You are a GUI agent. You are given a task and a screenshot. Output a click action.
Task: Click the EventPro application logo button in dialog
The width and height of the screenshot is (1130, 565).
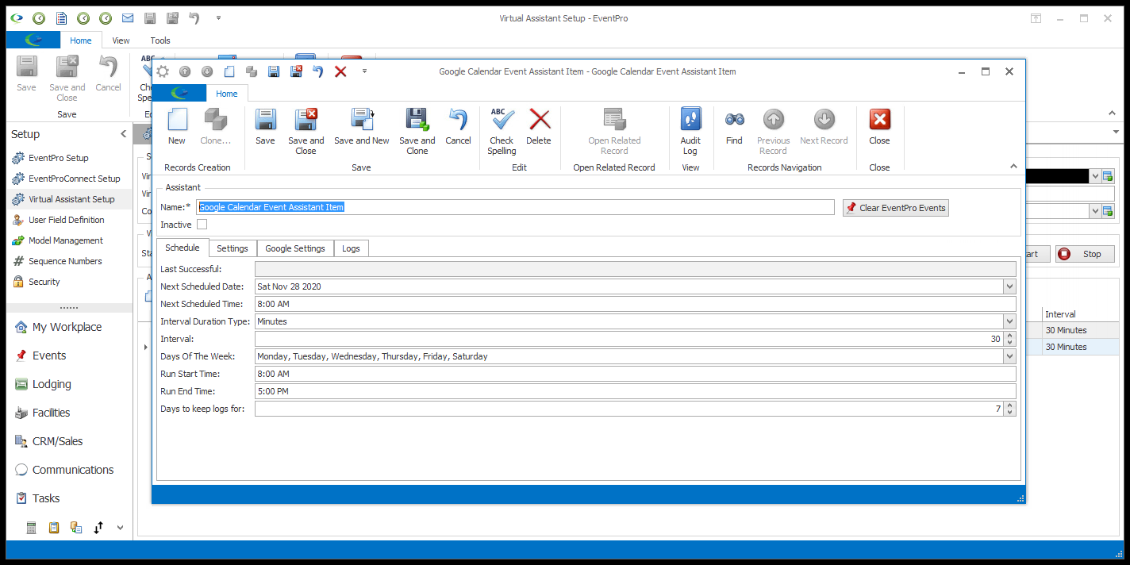click(179, 93)
